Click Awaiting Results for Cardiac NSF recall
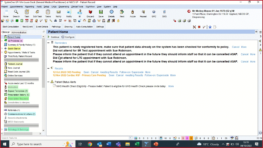The height and width of the screenshot is (148, 263). (x=134, y=75)
